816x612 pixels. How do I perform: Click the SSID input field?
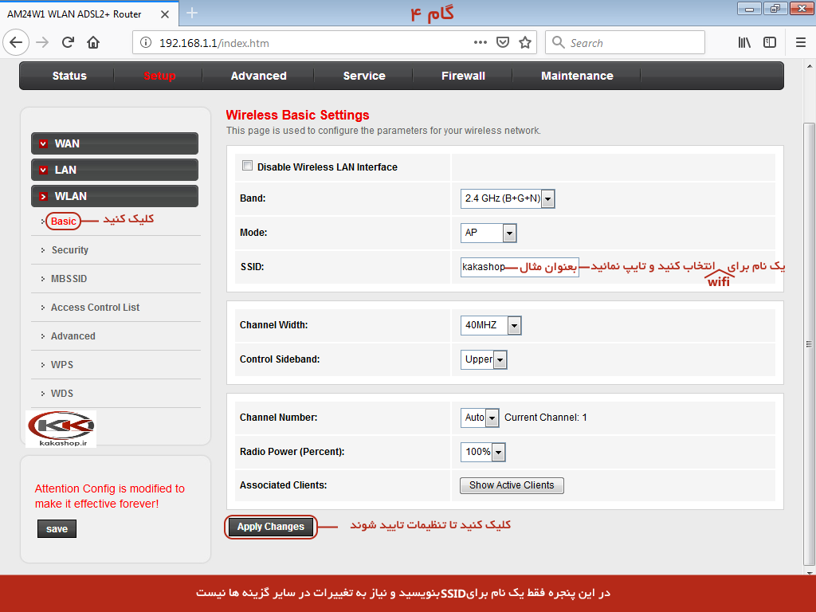point(520,267)
